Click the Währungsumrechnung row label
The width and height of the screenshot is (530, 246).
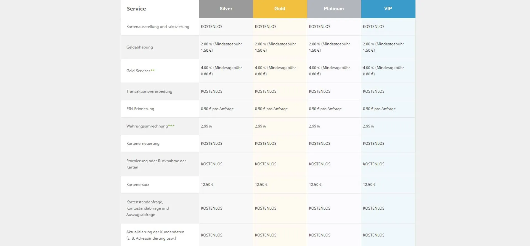click(x=150, y=126)
